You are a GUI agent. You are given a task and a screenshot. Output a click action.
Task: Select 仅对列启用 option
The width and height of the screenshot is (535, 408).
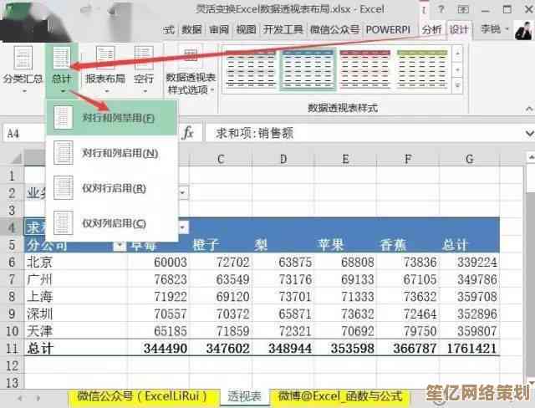pyautogui.click(x=112, y=223)
